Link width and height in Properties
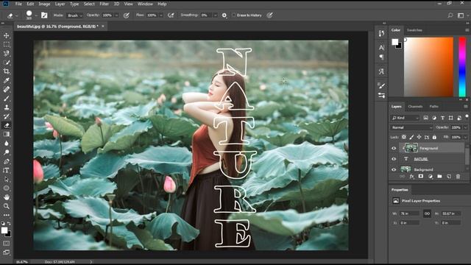Image resolution: width=471 pixels, height=265 pixels. (427, 213)
